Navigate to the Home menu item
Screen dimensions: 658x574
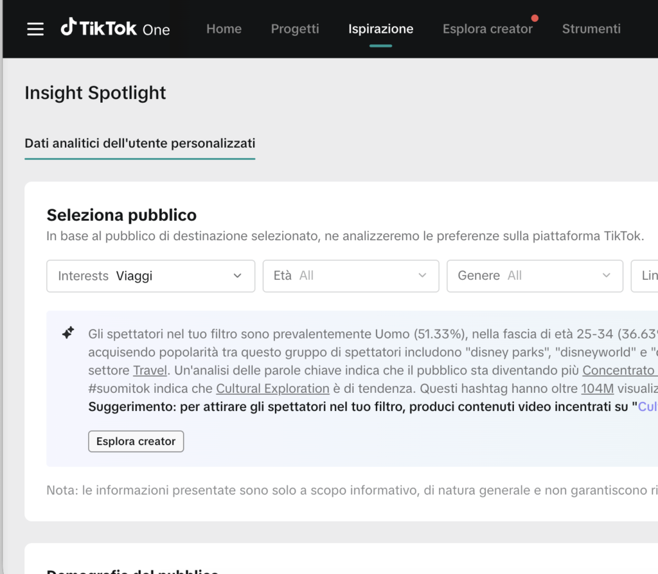[x=224, y=29]
